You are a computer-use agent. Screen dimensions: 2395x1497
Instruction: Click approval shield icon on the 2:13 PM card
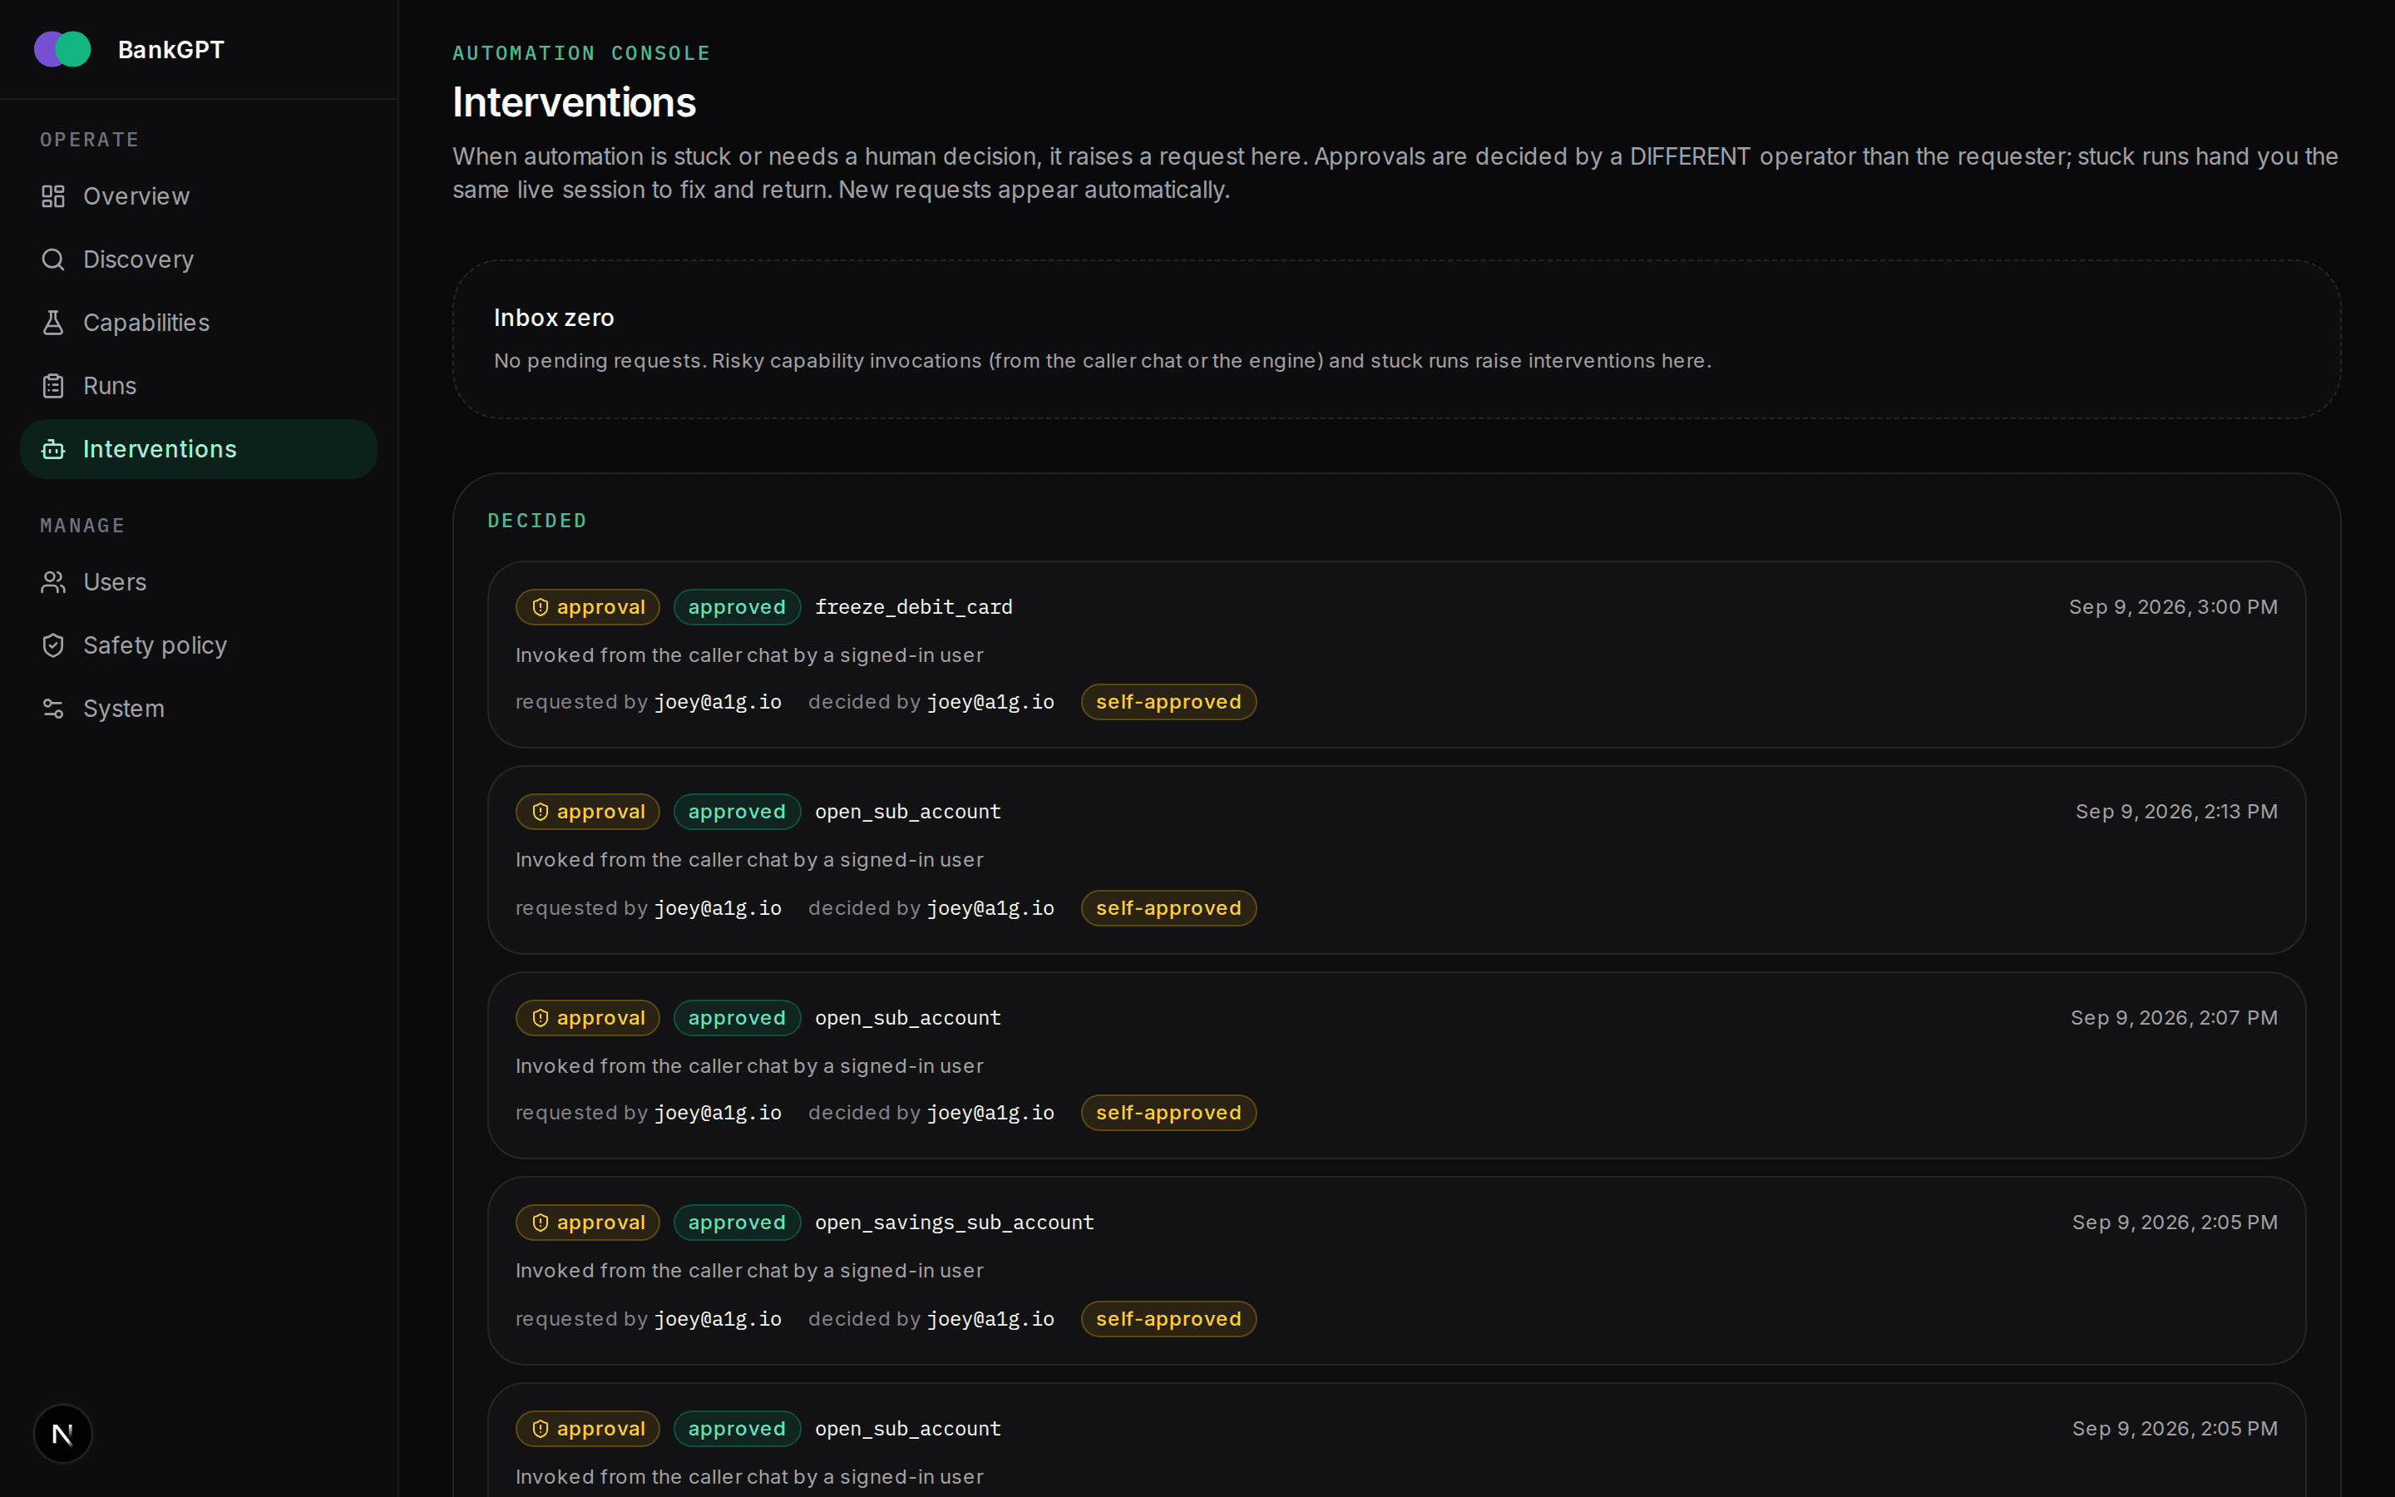[x=541, y=812]
